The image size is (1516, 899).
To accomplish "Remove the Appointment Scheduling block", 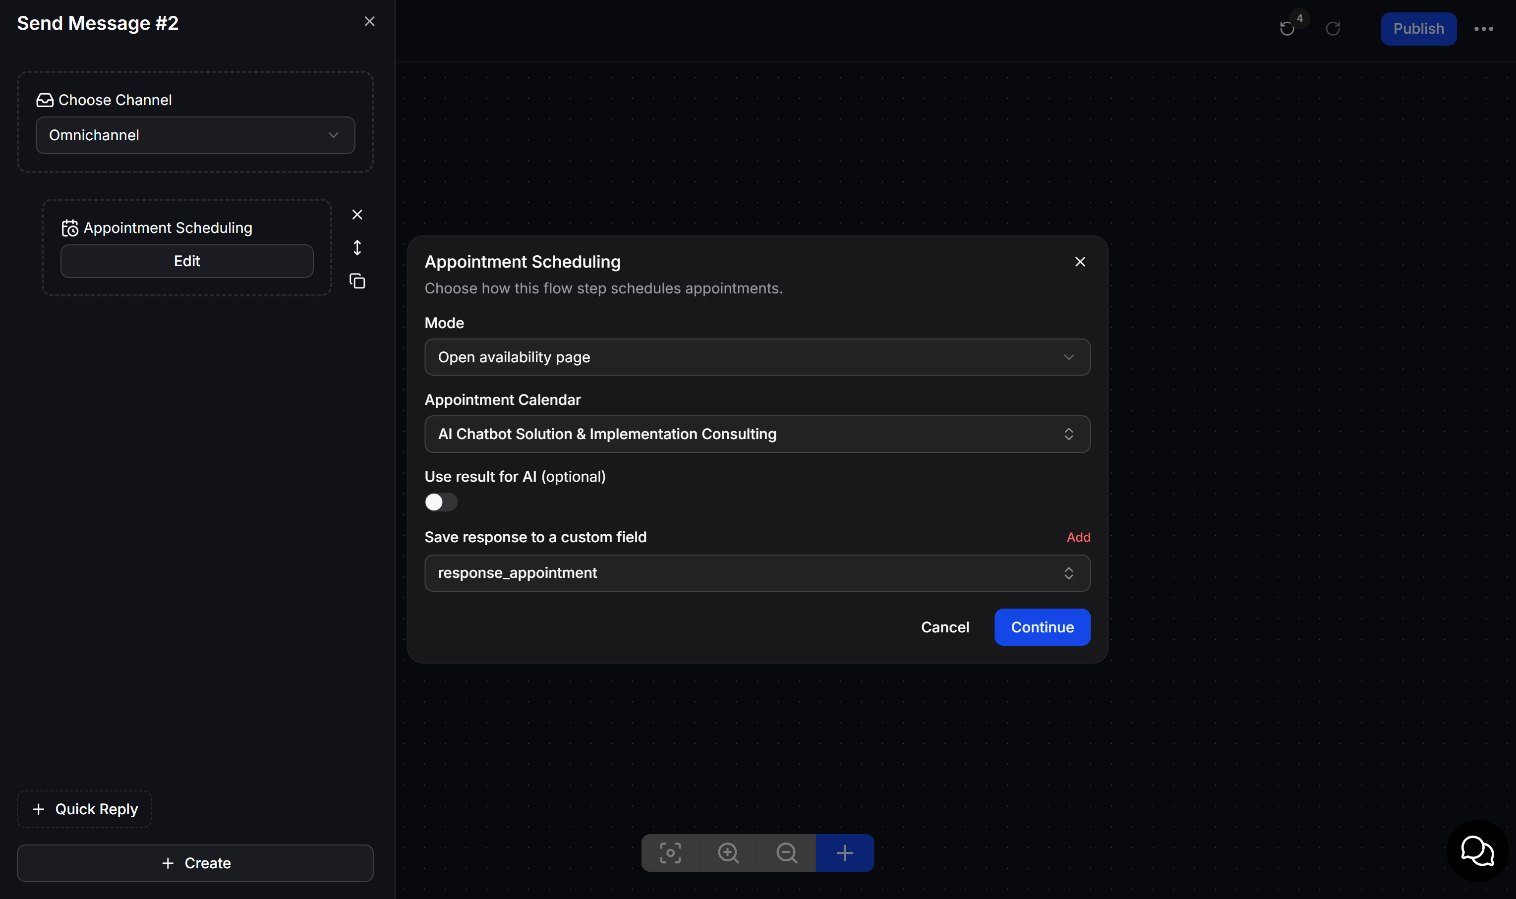I will 357,215.
